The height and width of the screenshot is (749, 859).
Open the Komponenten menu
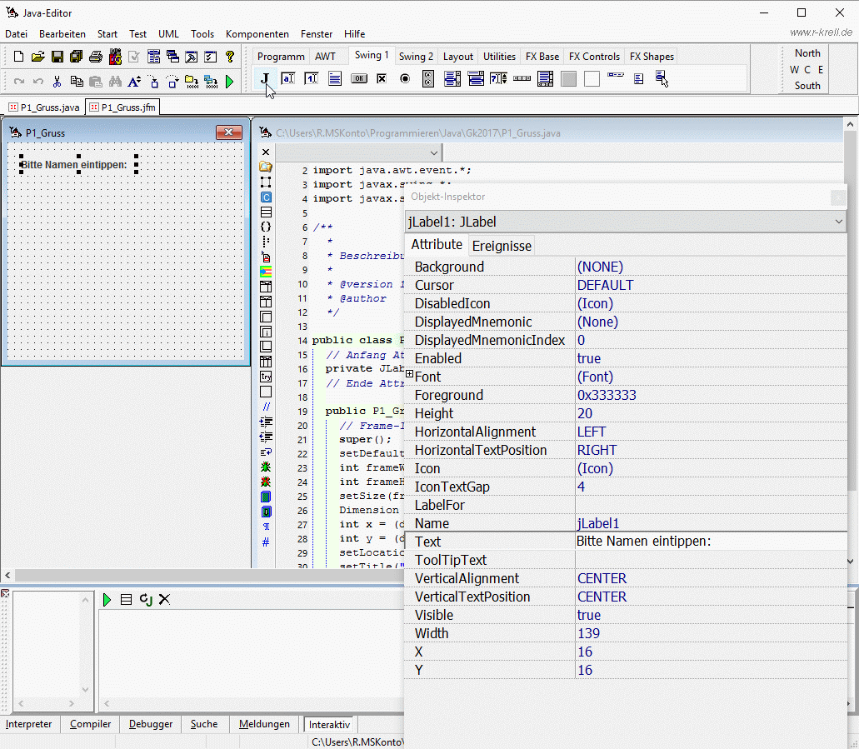tap(257, 34)
